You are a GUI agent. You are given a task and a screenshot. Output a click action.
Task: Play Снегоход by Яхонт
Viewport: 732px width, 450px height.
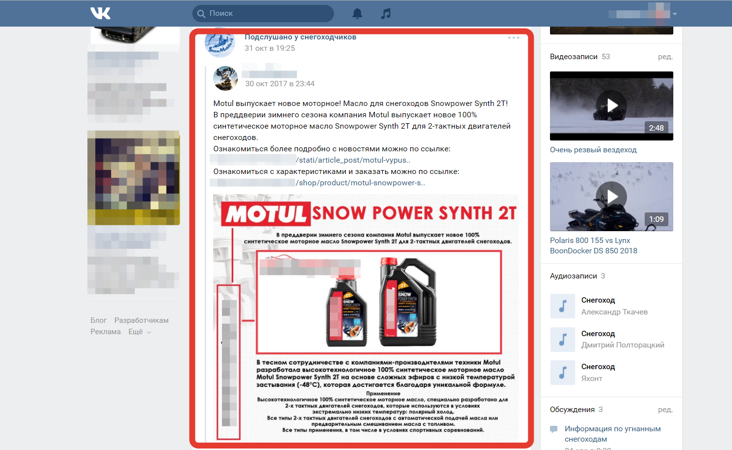tap(563, 373)
